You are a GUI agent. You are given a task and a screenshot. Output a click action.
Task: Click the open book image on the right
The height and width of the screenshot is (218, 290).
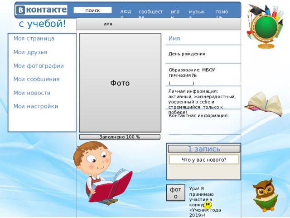coord(264,104)
